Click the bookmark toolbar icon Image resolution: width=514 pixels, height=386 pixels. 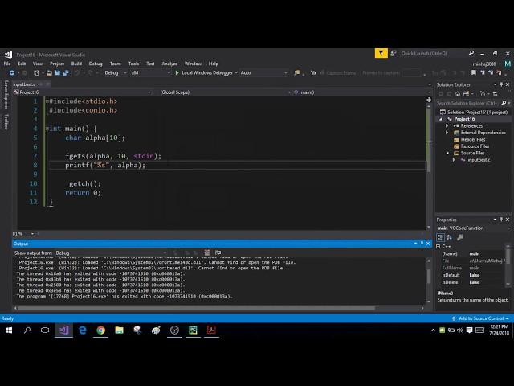click(474, 73)
